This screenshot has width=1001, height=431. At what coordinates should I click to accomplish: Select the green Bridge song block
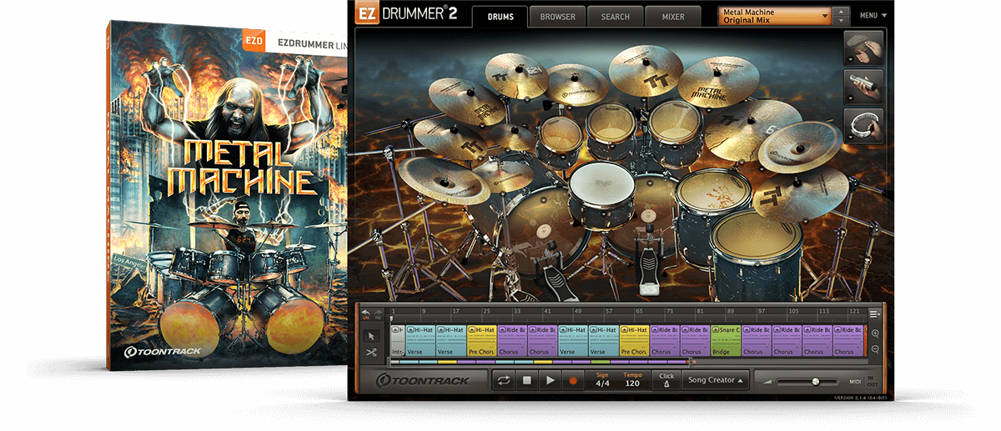point(722,341)
